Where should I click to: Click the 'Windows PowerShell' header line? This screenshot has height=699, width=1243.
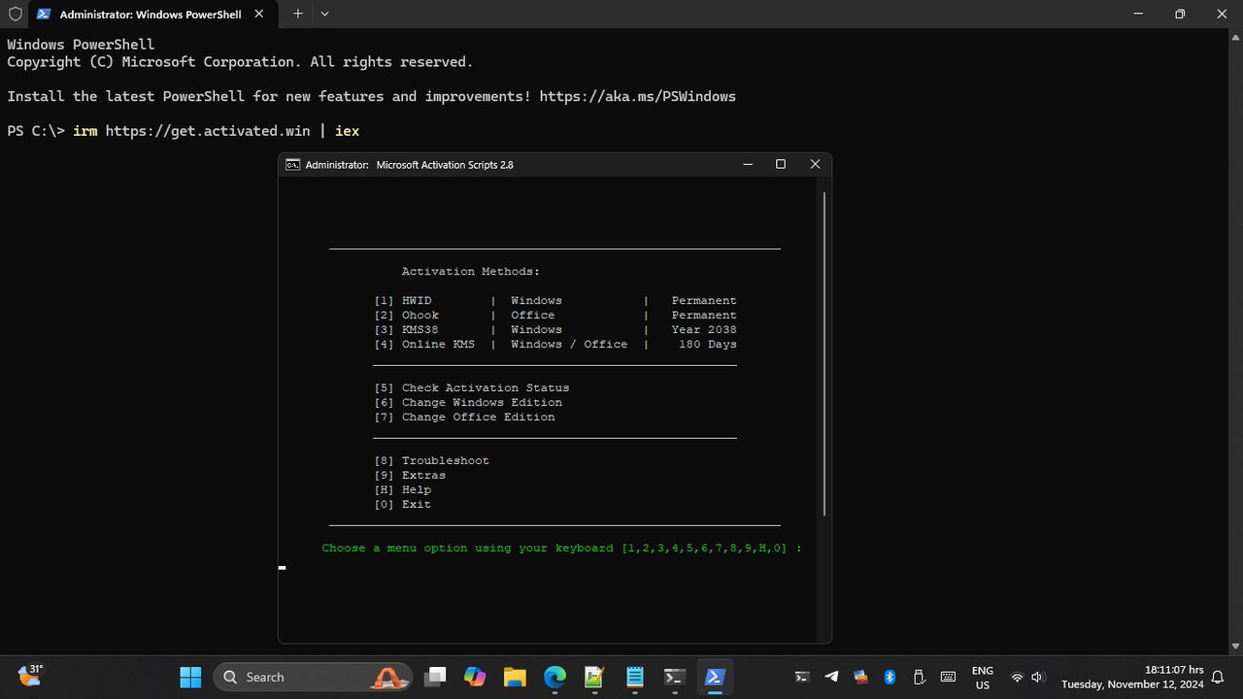[x=81, y=45]
